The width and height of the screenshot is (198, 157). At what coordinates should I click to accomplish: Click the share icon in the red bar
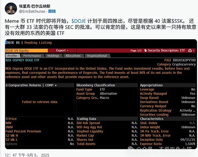tap(190, 50)
